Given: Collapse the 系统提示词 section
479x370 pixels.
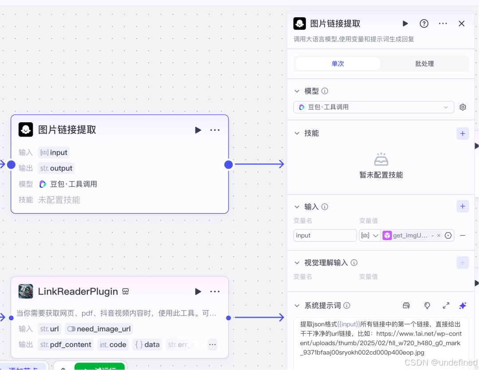Looking at the screenshot, I should click(297, 306).
